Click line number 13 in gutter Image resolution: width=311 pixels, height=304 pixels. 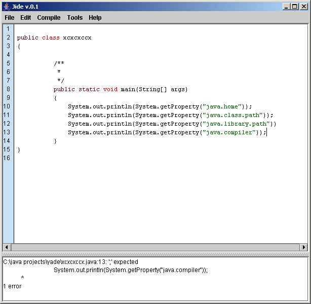(7, 132)
